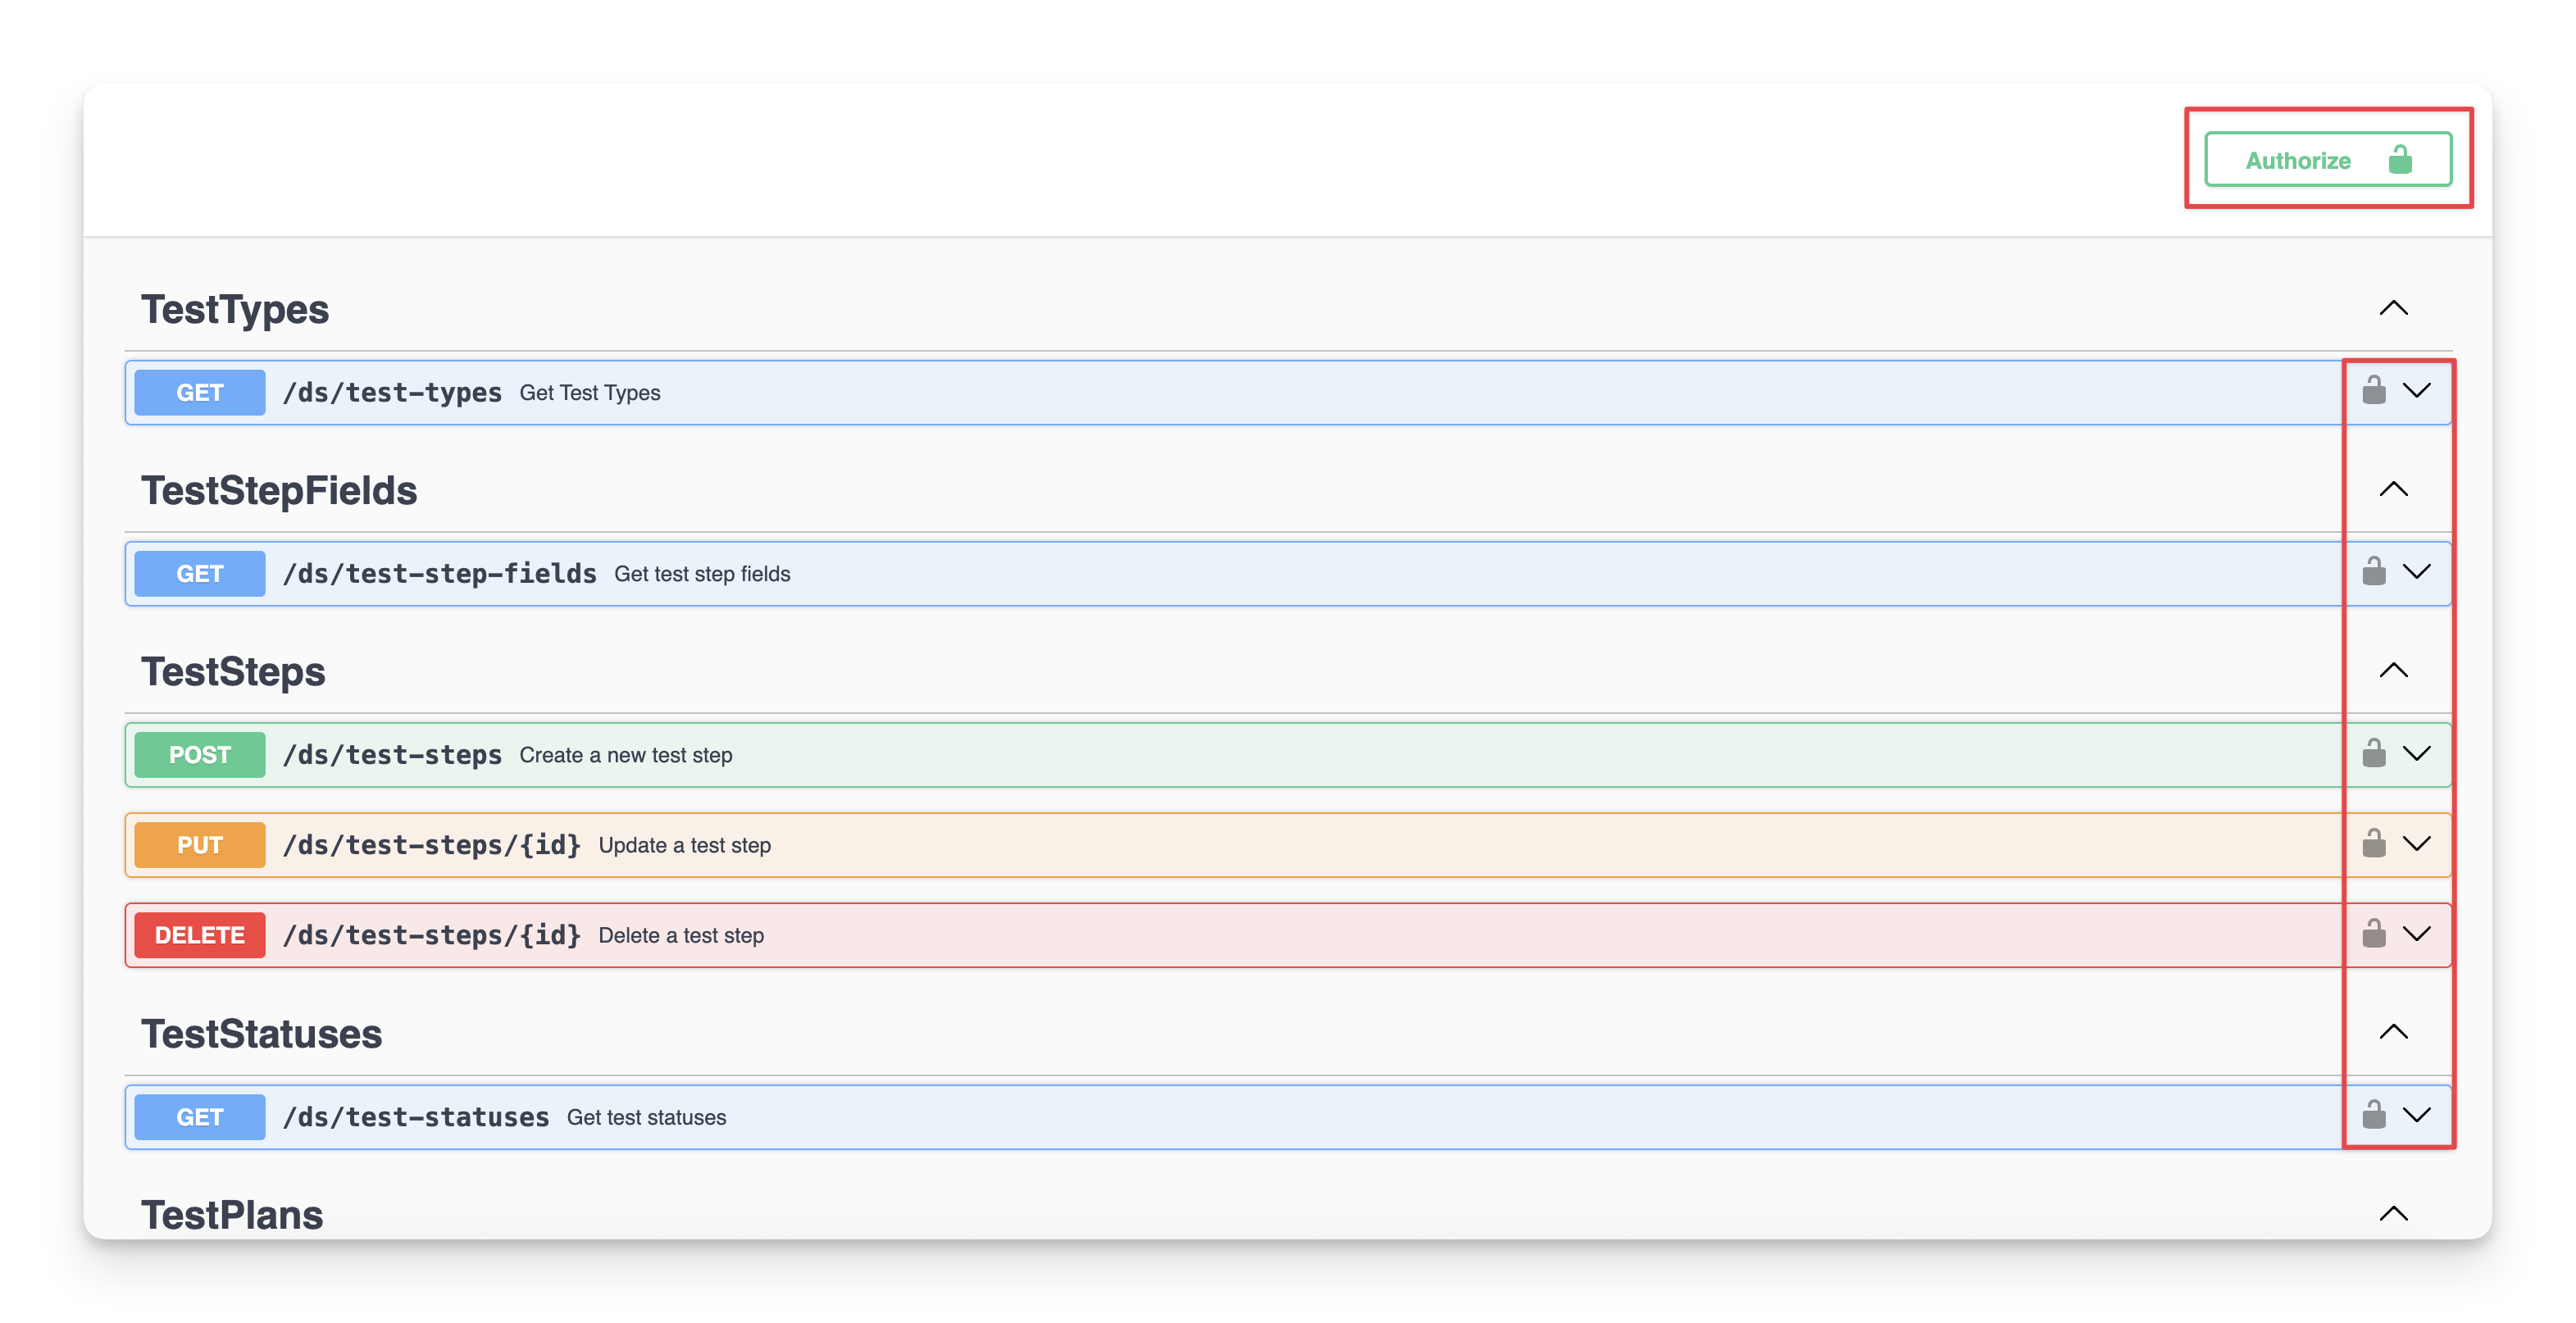Expand the GET /ds/test-types row arrow

[x=2417, y=391]
